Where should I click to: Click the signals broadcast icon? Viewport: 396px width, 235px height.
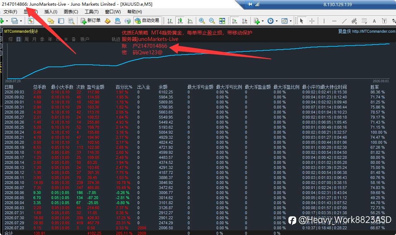128,21
